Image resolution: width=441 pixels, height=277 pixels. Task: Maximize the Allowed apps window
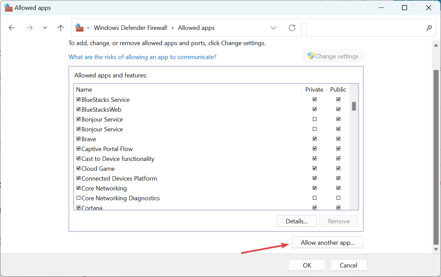pos(404,7)
